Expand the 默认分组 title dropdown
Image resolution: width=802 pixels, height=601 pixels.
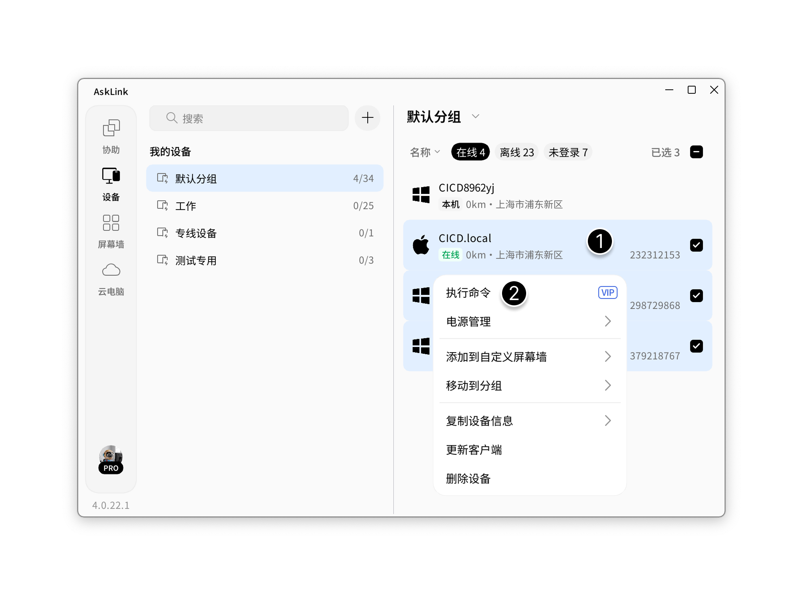[476, 117]
